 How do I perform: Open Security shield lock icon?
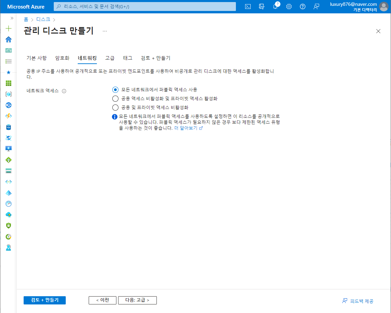pos(9,226)
